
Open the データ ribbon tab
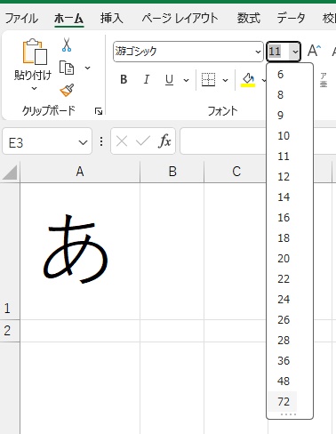click(x=291, y=19)
